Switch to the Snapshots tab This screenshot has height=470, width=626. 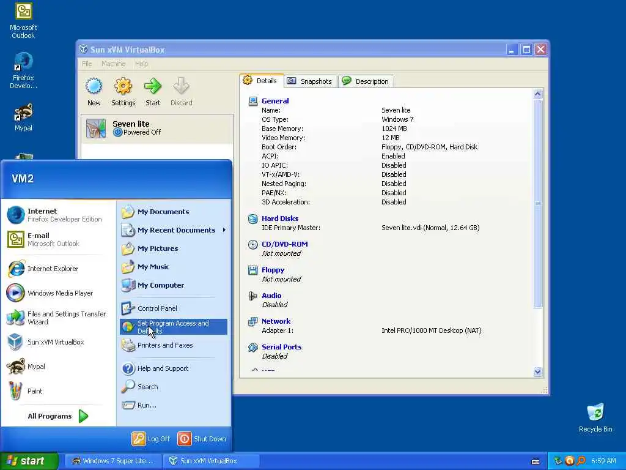click(311, 81)
